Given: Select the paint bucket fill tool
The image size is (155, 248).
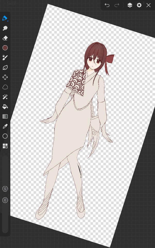Looking at the screenshot, I should click(x=5, y=106).
